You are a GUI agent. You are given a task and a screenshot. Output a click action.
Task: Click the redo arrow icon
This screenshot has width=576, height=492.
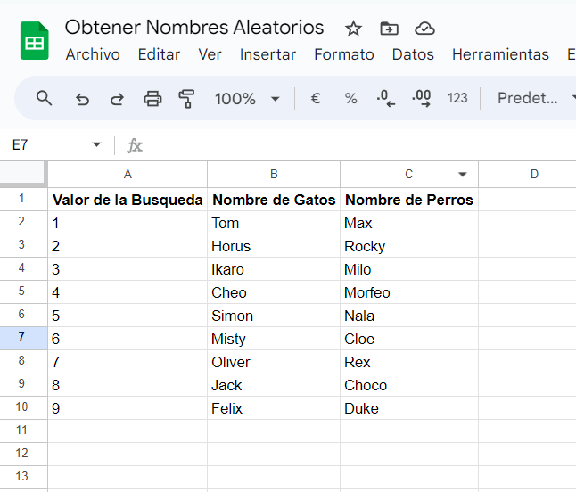[x=117, y=99]
